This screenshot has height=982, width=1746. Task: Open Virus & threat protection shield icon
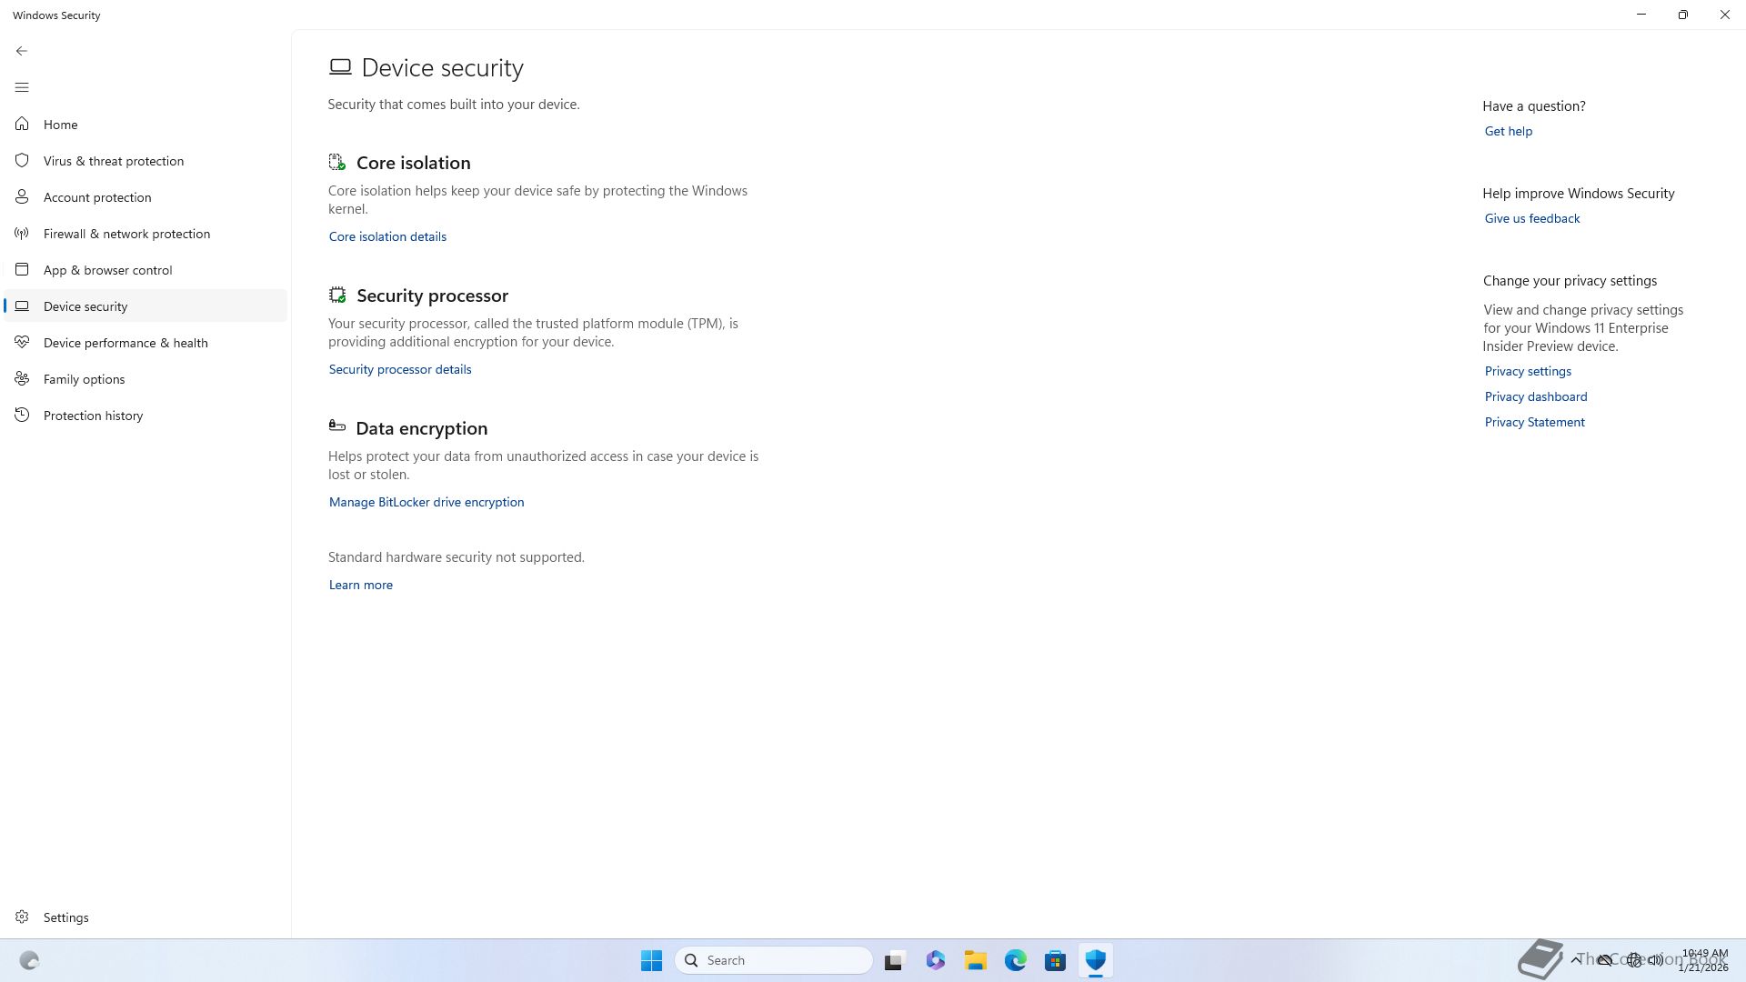[22, 161]
